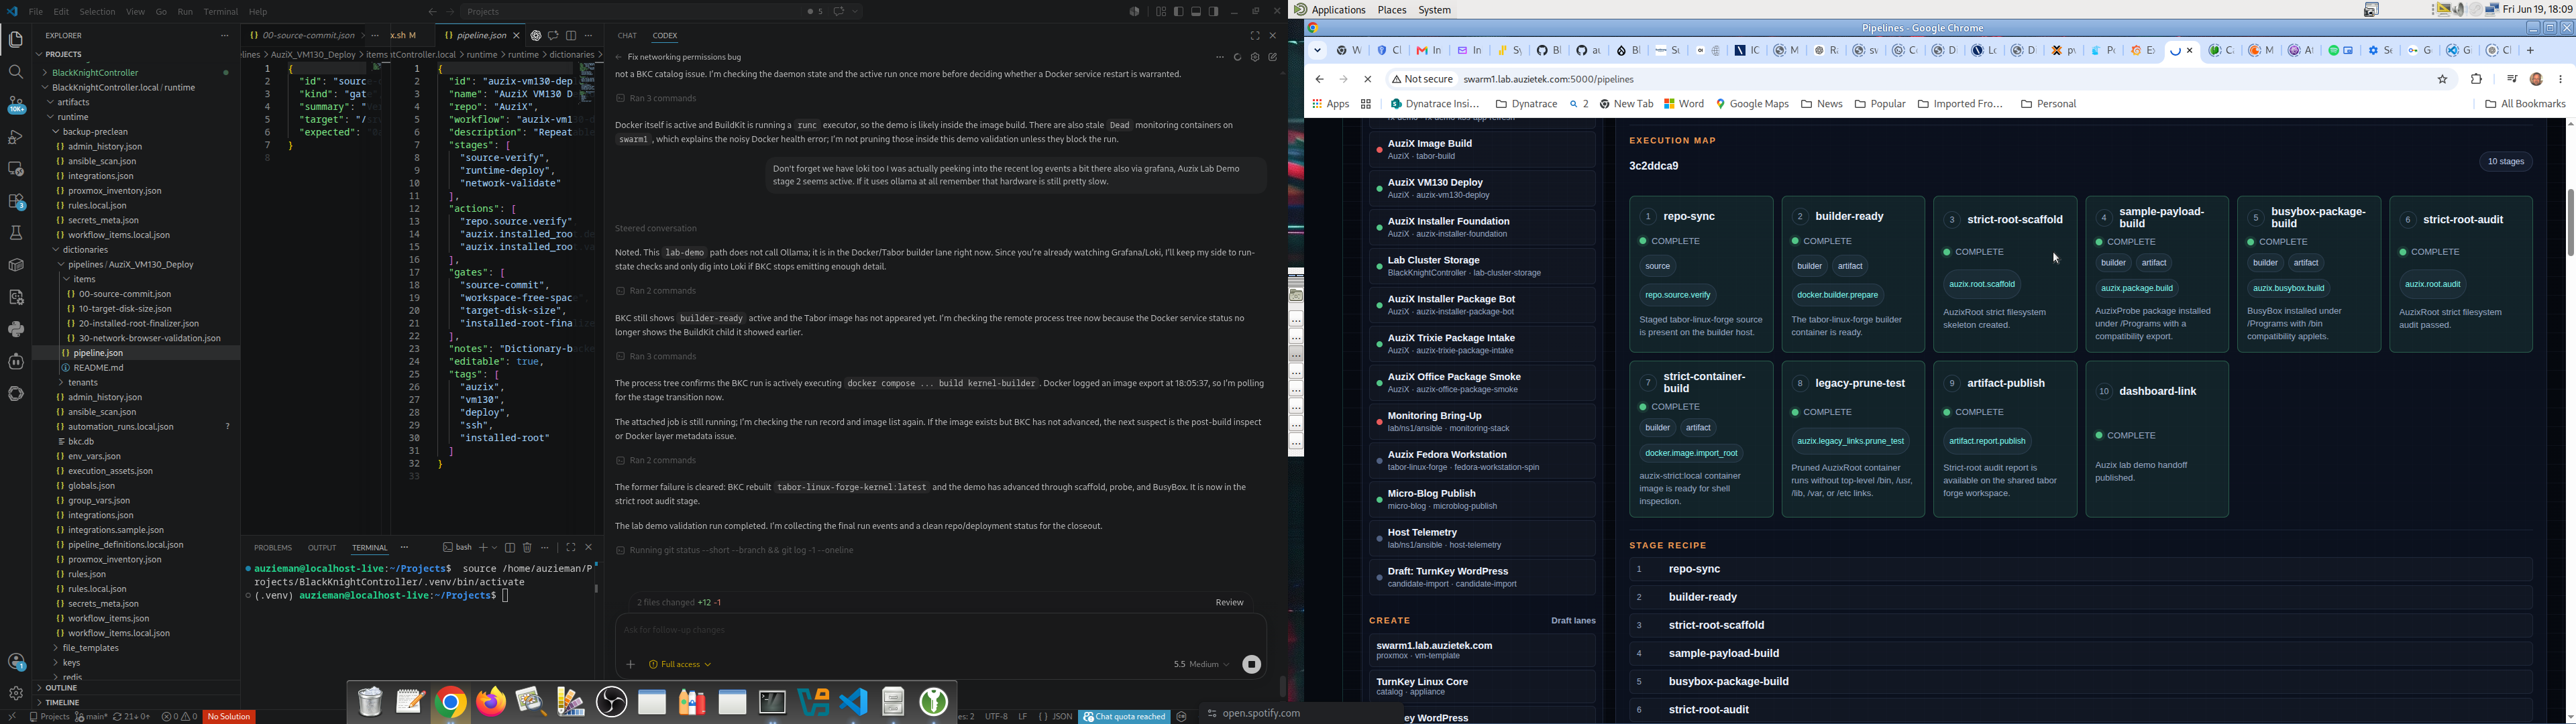The image size is (2576, 724).
Task: Start a new Codex chat via compose icon
Action: tap(1274, 58)
